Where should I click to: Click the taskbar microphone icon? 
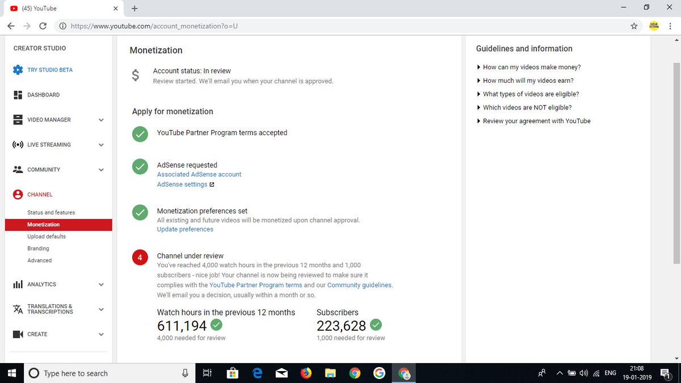point(185,373)
